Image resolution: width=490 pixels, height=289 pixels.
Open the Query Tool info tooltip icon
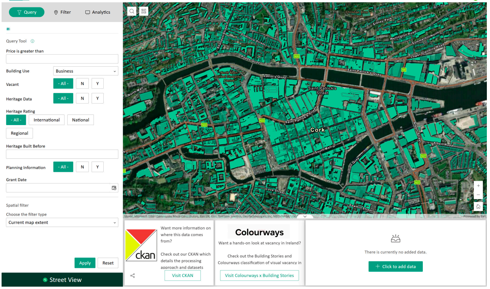tap(32, 41)
